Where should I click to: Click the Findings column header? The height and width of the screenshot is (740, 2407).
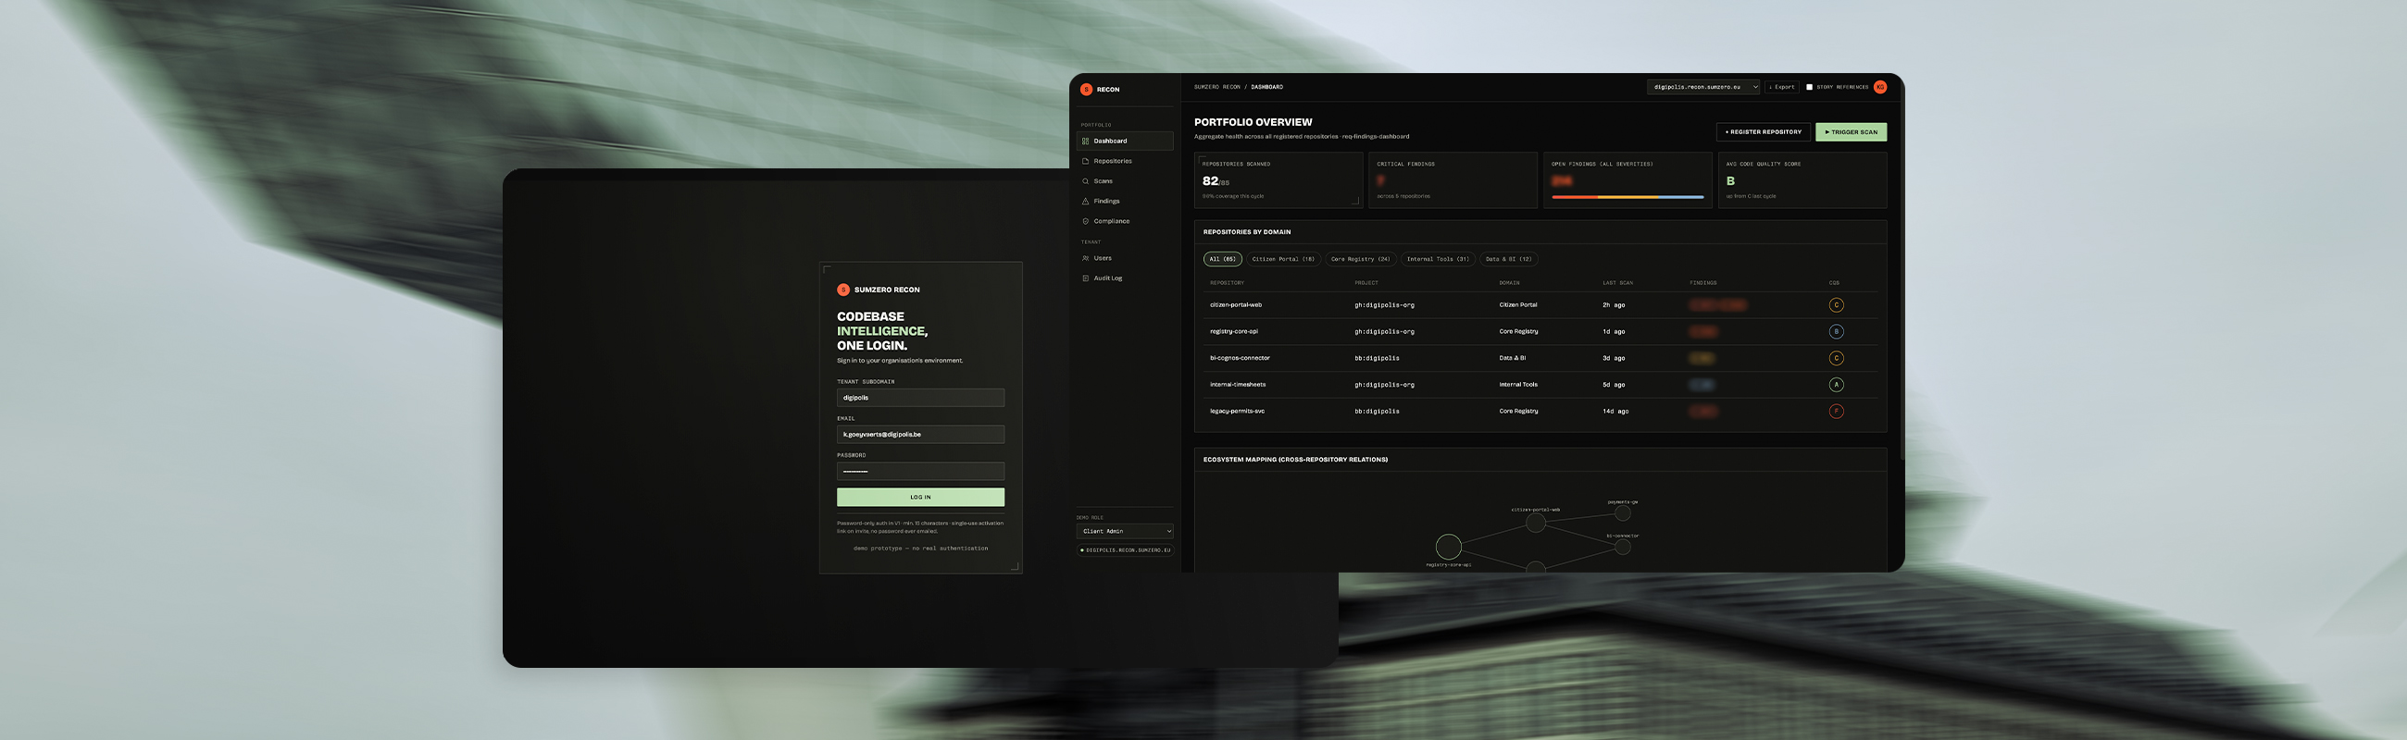(1702, 283)
